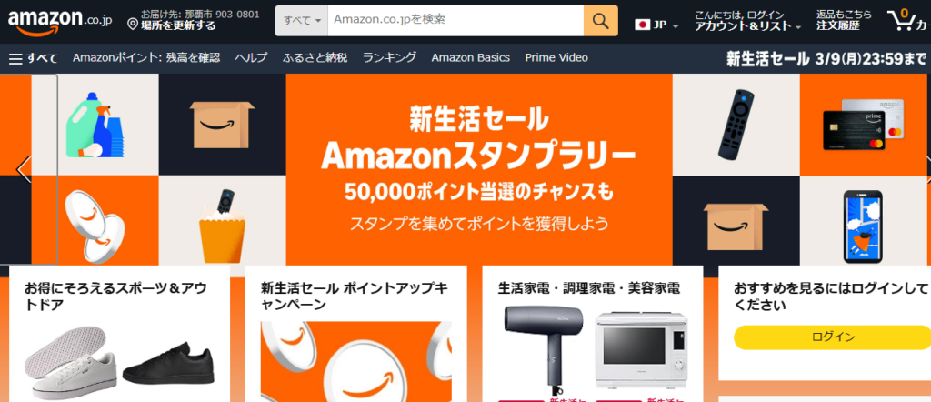Select Prime Video navigation item

point(556,57)
